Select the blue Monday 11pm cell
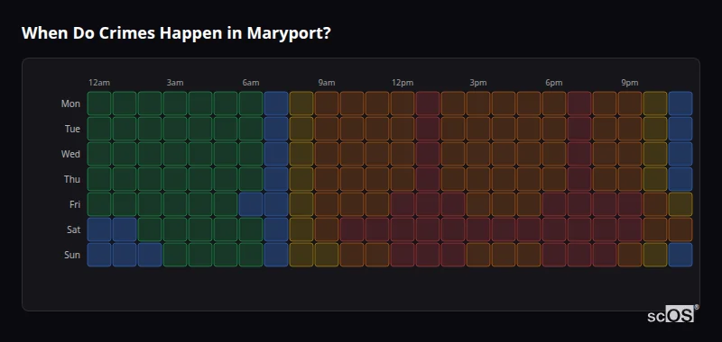722x342 pixels. (x=680, y=103)
